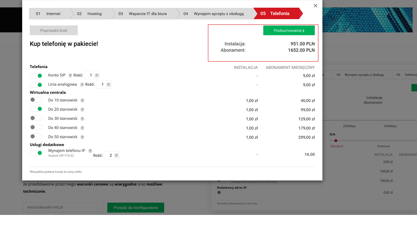Screen dimensions: 417x226
Task: Click help icon beside Do 50 stanowisk
Action: (x=83, y=137)
